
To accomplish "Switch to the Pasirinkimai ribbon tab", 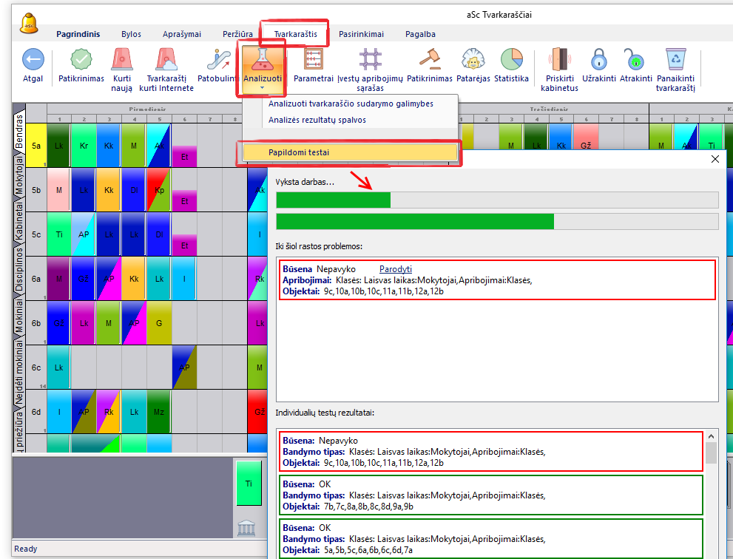I will click(361, 34).
